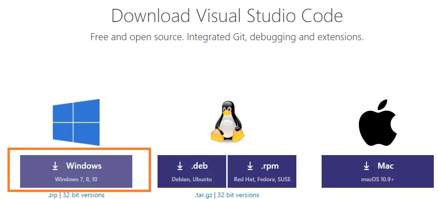Click the download arrow on .rpm button
Screen dimensions: 438x199
click(250, 166)
